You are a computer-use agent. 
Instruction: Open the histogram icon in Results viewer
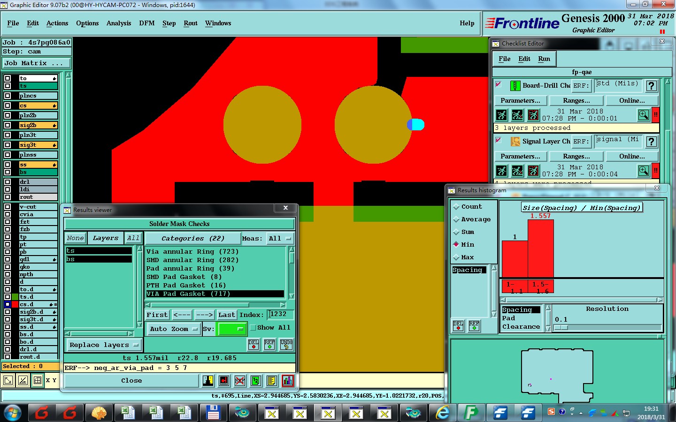tap(288, 380)
